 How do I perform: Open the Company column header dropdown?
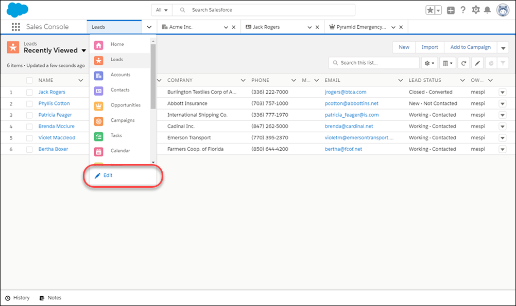[x=243, y=80]
